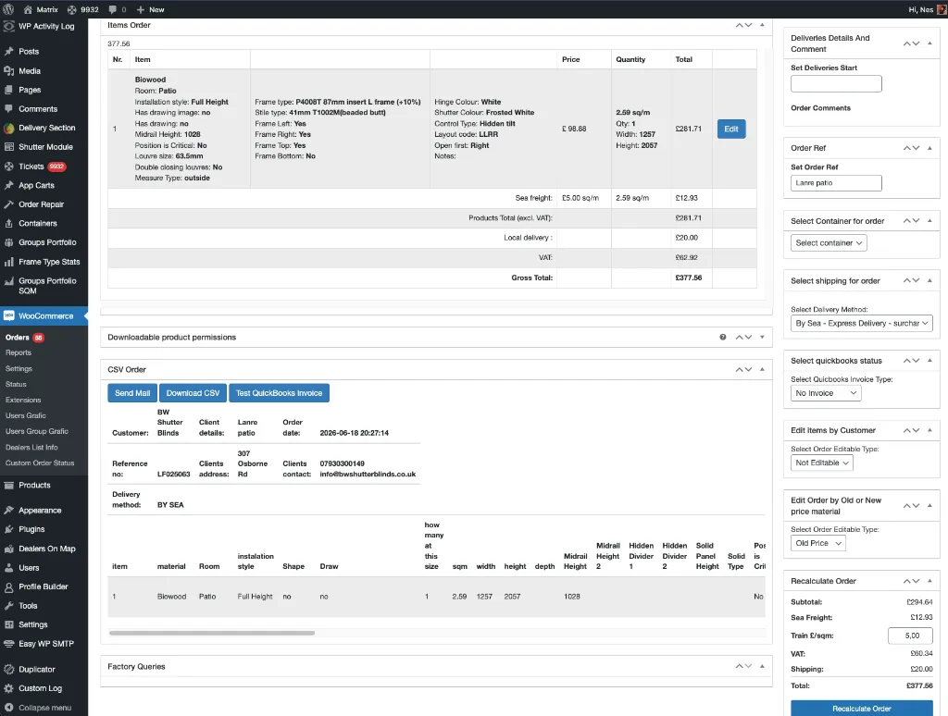
Task: Open the Products icon
Action: point(8,485)
